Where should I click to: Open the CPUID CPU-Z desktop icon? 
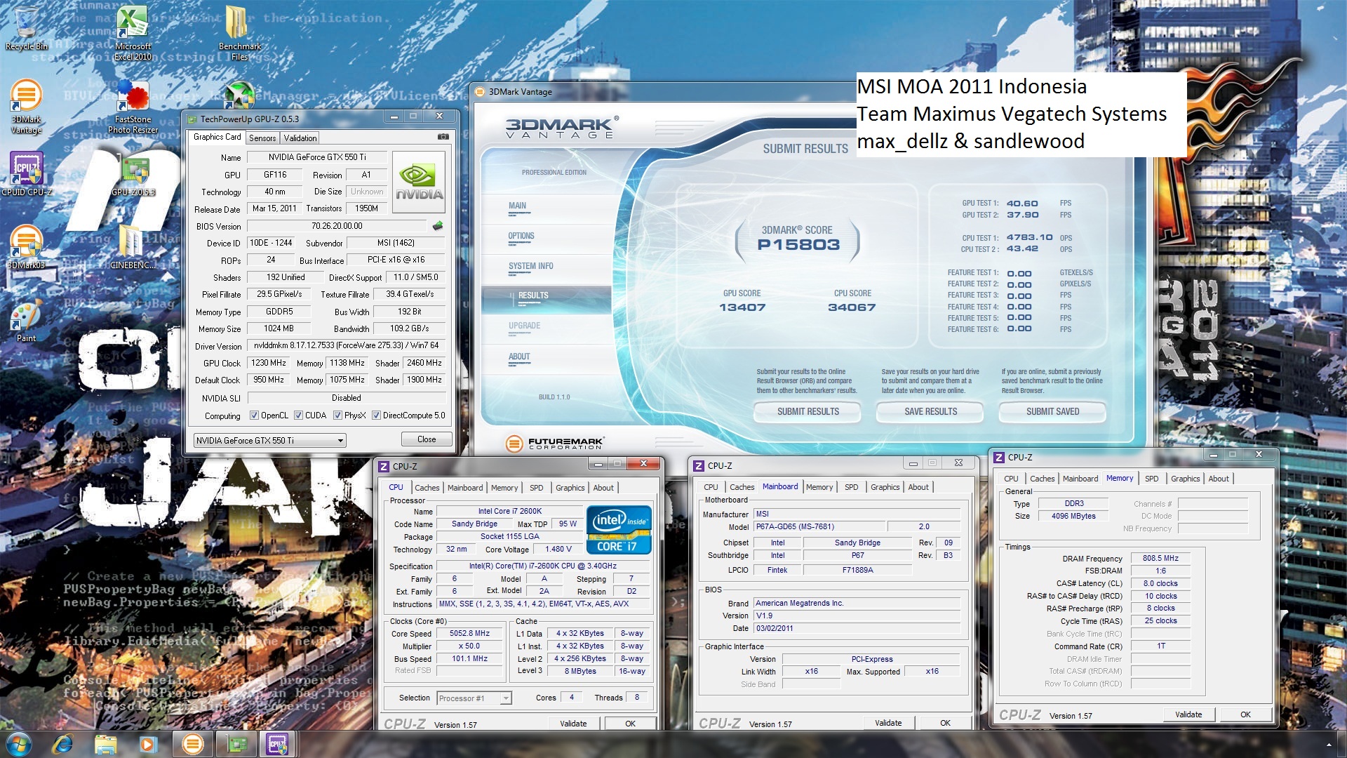tap(26, 173)
